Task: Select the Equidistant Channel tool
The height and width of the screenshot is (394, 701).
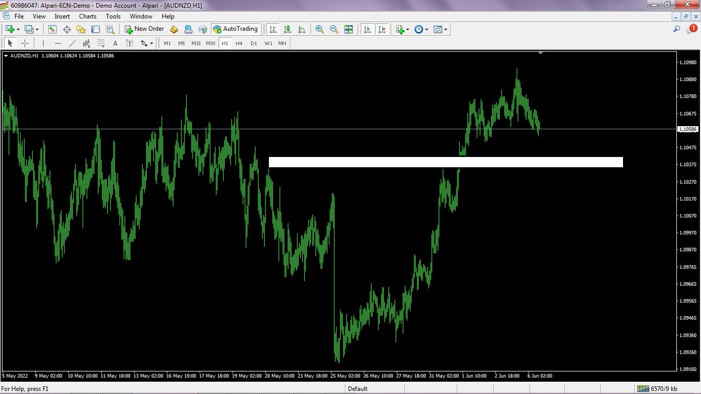Action: click(x=86, y=43)
